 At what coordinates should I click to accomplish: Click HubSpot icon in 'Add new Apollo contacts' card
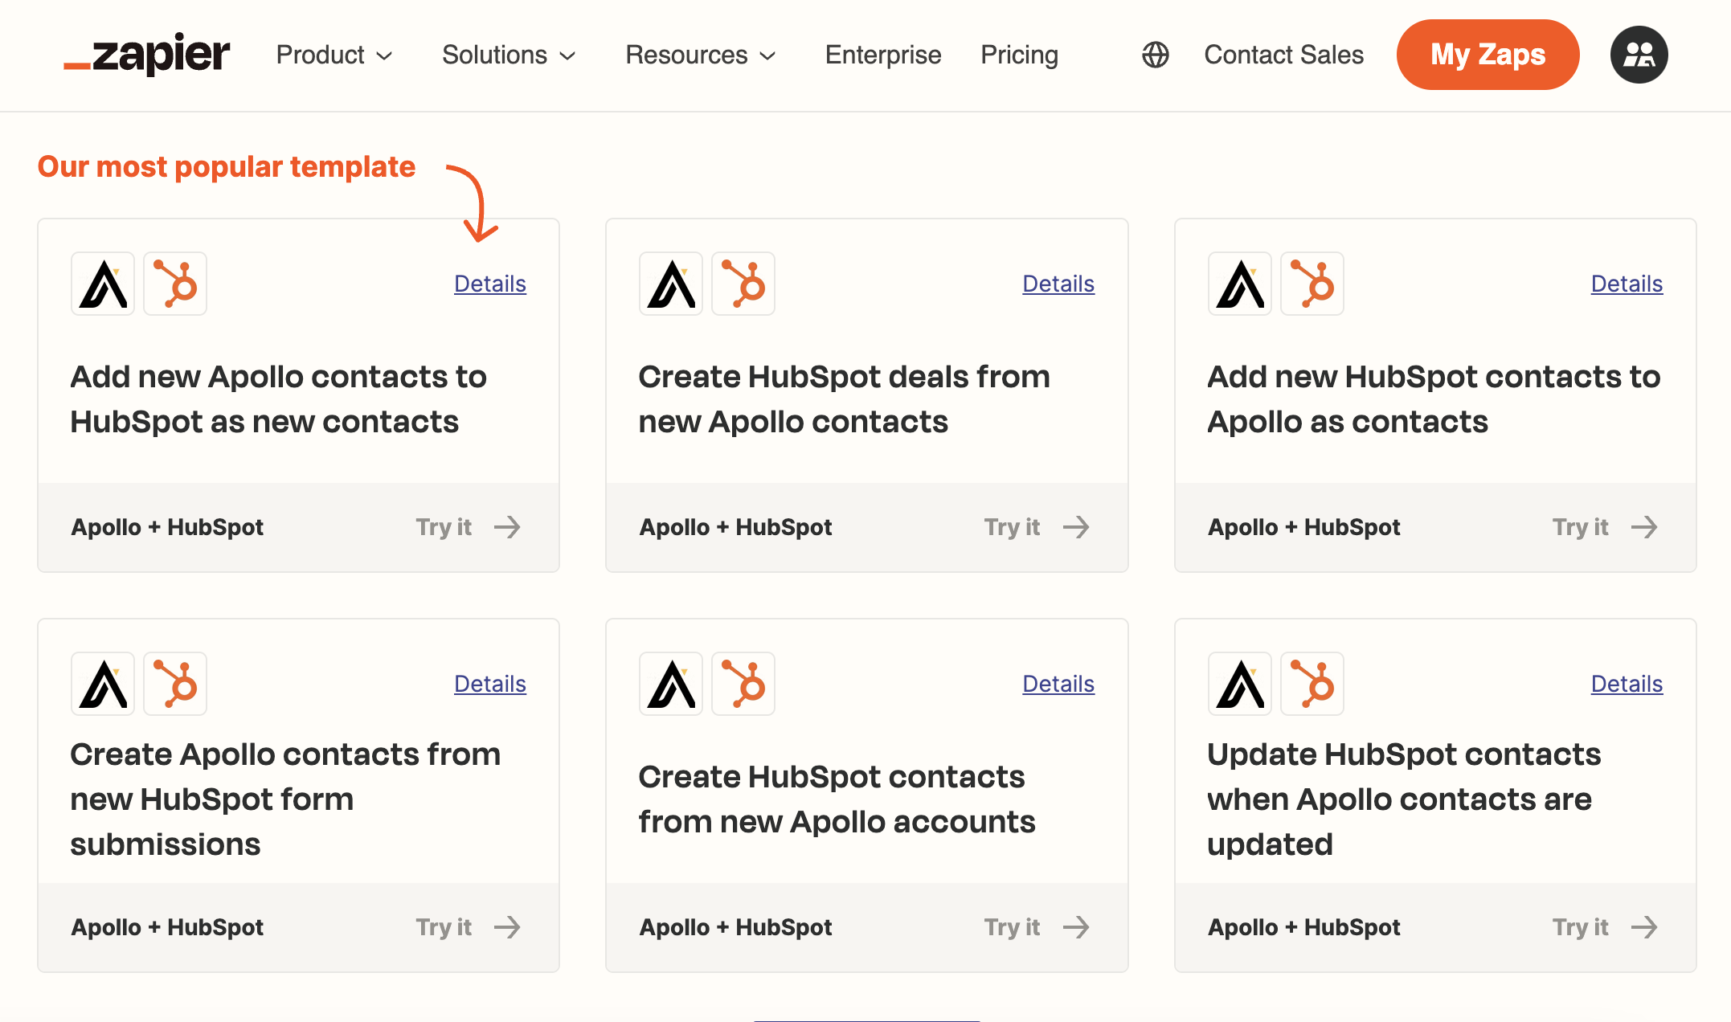click(175, 284)
